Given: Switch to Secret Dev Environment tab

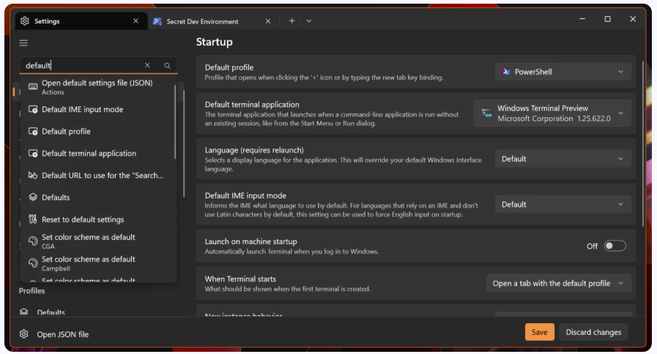Looking at the screenshot, I should (212, 21).
